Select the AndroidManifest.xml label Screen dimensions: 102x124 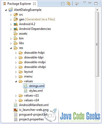coord(34,105)
